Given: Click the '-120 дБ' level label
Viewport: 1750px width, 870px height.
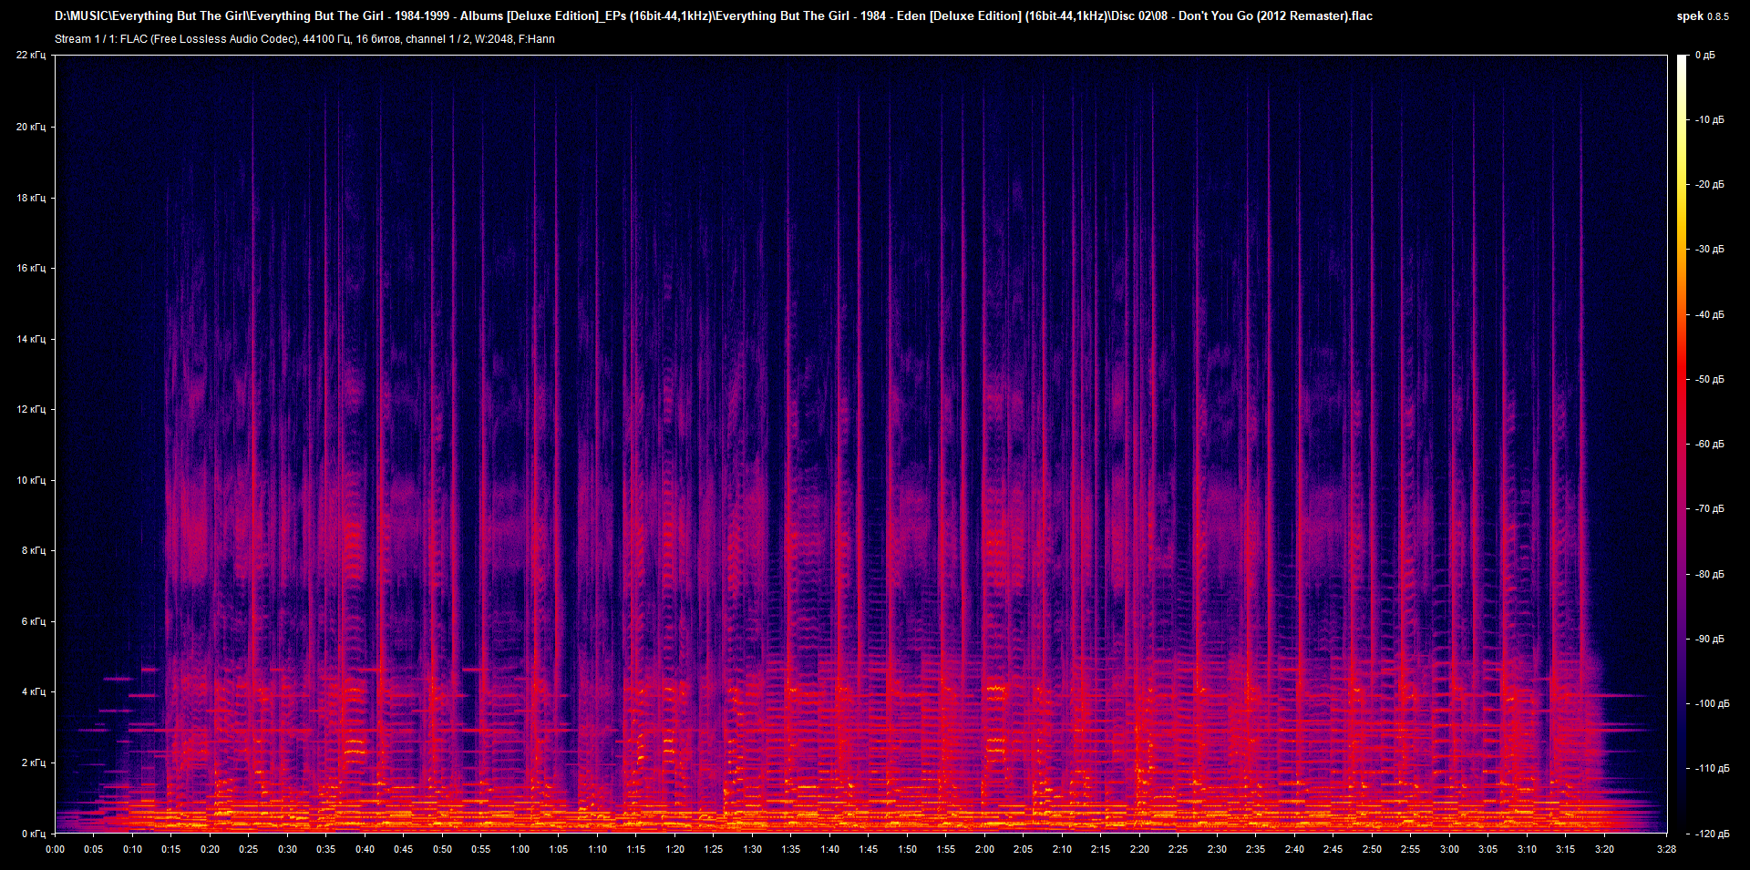Looking at the screenshot, I should pos(1711,834).
